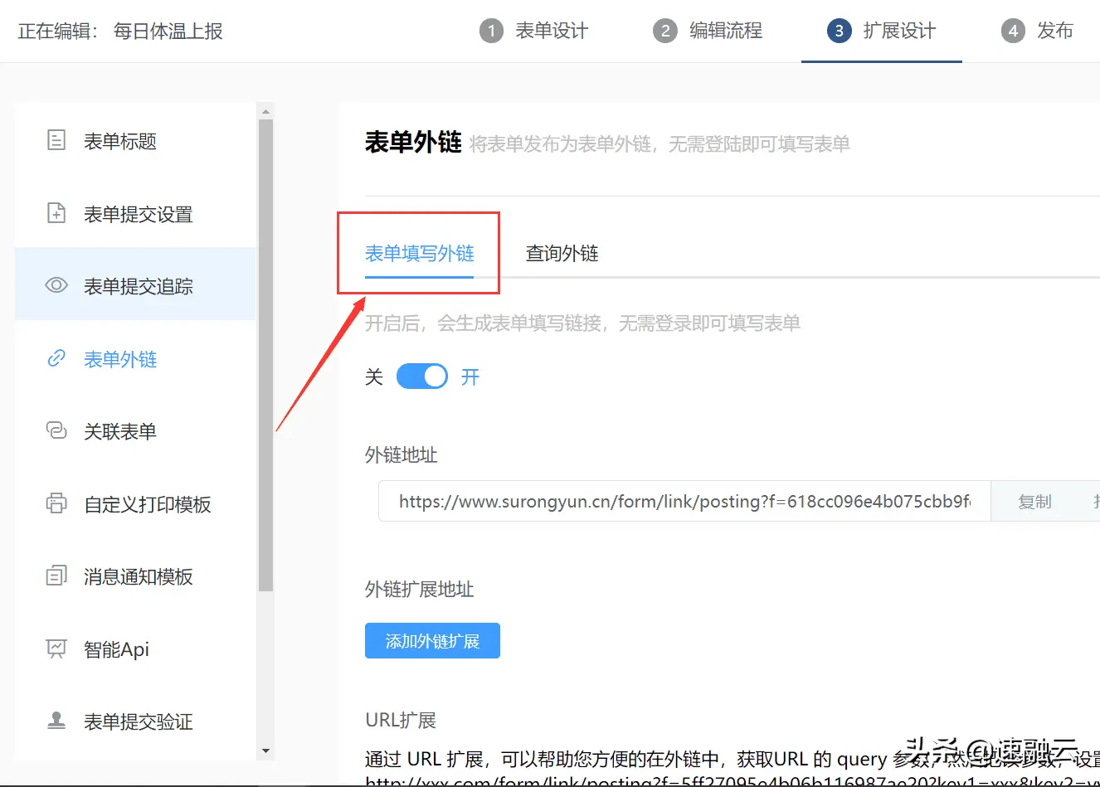1100x787 pixels.
Task: Click the 表单提交设置 file-plus icon
Action: (56, 213)
